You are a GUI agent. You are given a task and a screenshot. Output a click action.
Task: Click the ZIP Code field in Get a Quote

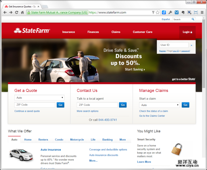[x=35, y=105]
